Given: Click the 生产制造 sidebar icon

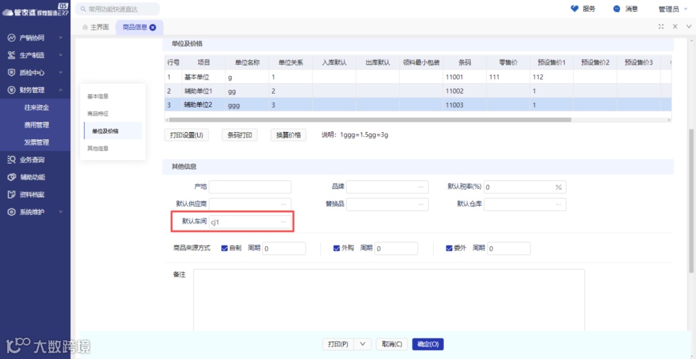Looking at the screenshot, I should [x=12, y=55].
